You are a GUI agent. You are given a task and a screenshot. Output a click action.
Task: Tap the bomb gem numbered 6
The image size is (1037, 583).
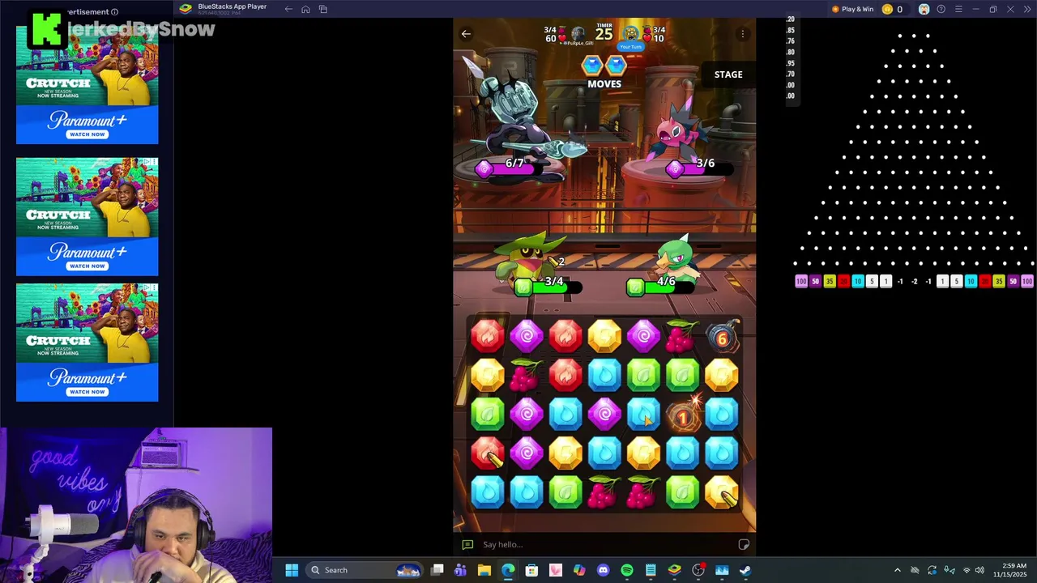721,337
